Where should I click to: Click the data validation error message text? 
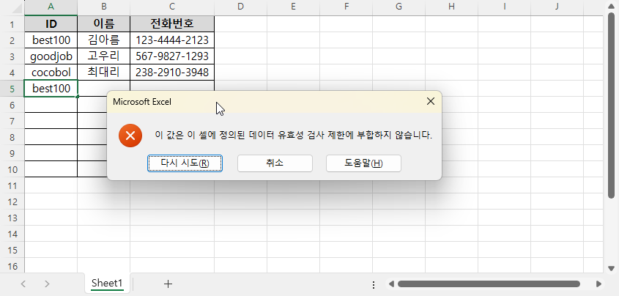(x=294, y=136)
